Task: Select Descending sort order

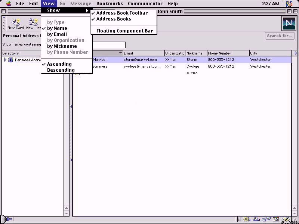Action: pos(61,70)
